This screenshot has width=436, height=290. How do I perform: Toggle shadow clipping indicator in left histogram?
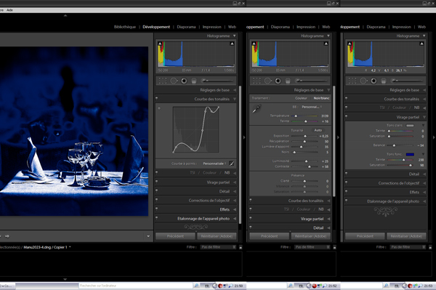[x=160, y=44]
